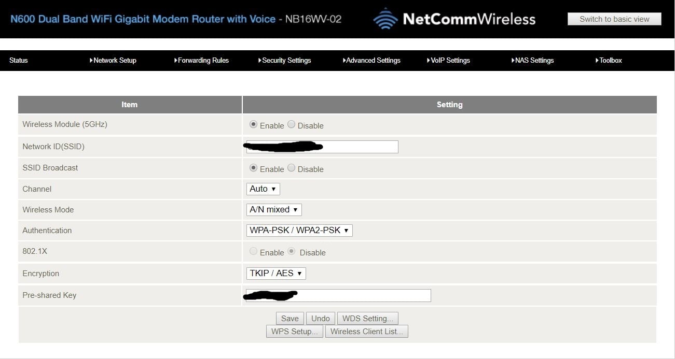Open the Advanced Settings menu
The width and height of the screenshot is (675, 359).
coord(371,61)
